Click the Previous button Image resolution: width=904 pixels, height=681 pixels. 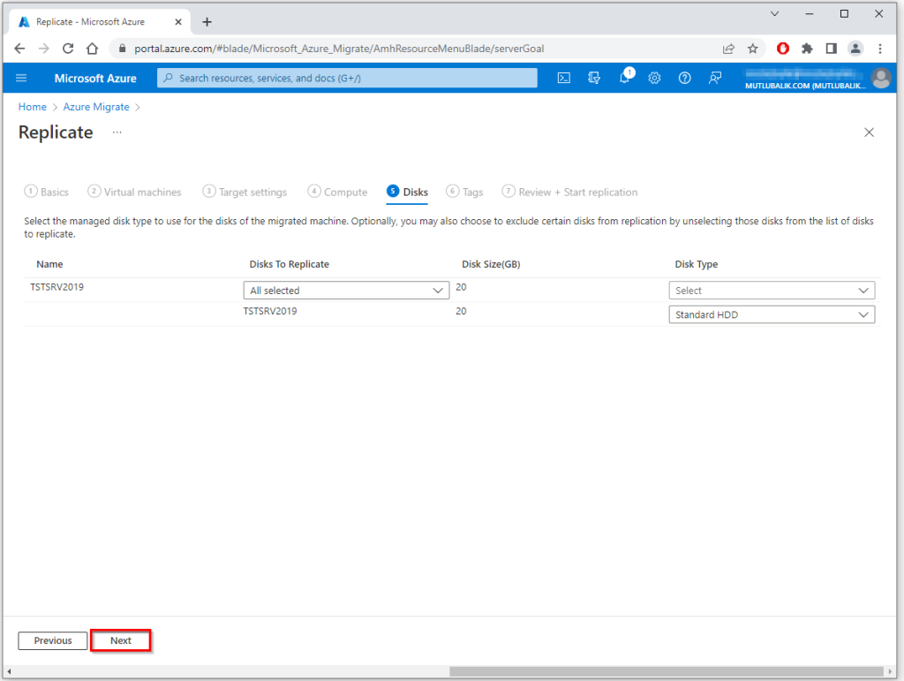(52, 640)
